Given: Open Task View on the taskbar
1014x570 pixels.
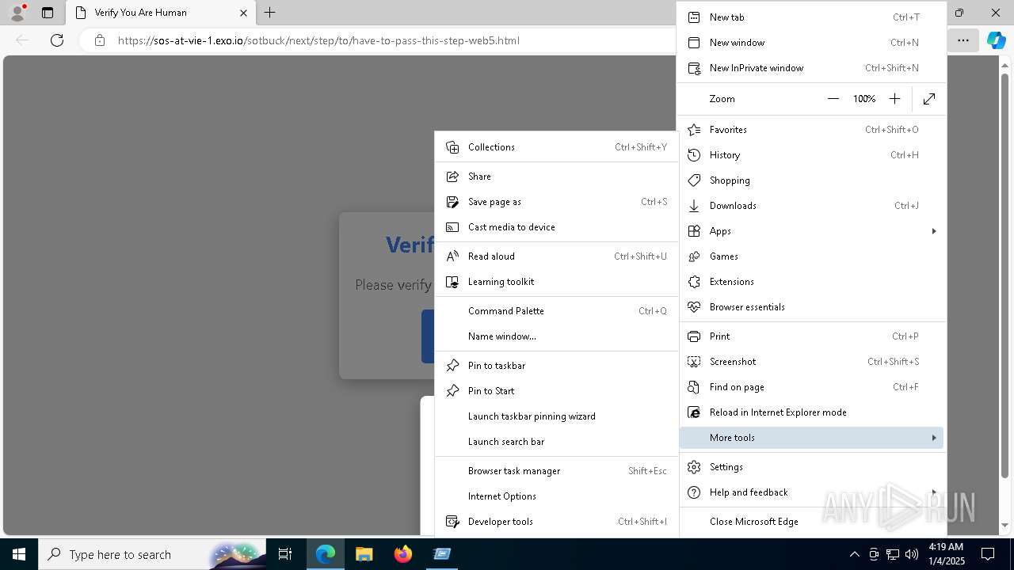Looking at the screenshot, I should coord(286,554).
